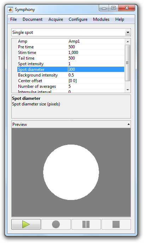Select the Background intensity property row

[x=71, y=75]
